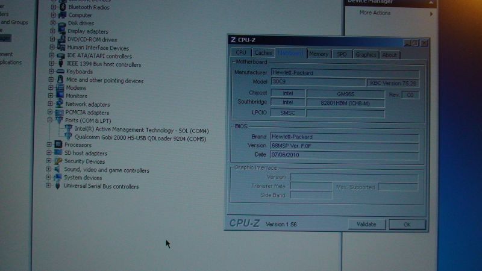Click the Network adapters icon
The height and width of the screenshot is (271, 482).
tap(59, 104)
